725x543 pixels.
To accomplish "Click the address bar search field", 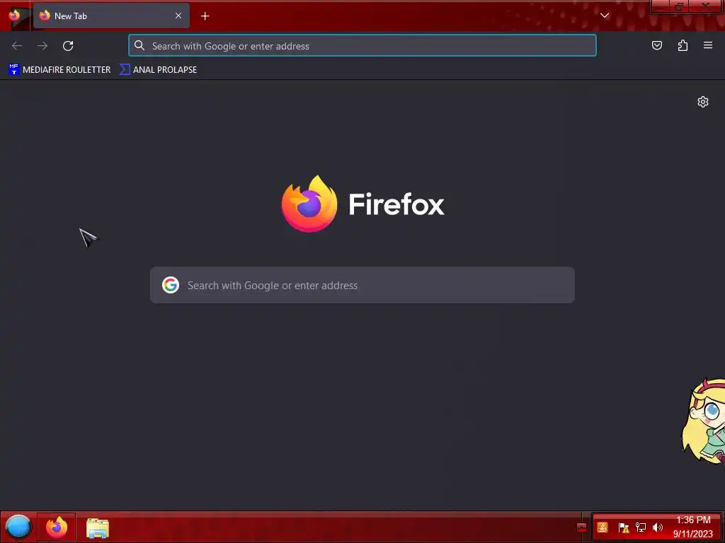I will [362, 46].
